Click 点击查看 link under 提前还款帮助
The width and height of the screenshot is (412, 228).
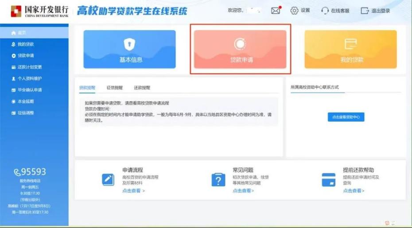point(354,191)
